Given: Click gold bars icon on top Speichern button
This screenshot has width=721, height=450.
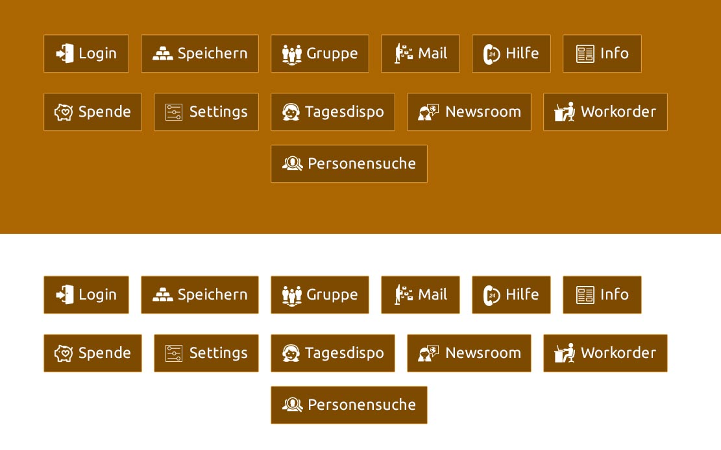Looking at the screenshot, I should 163,54.
